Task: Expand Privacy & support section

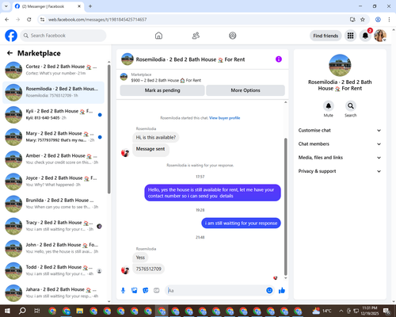Action: pos(340,171)
